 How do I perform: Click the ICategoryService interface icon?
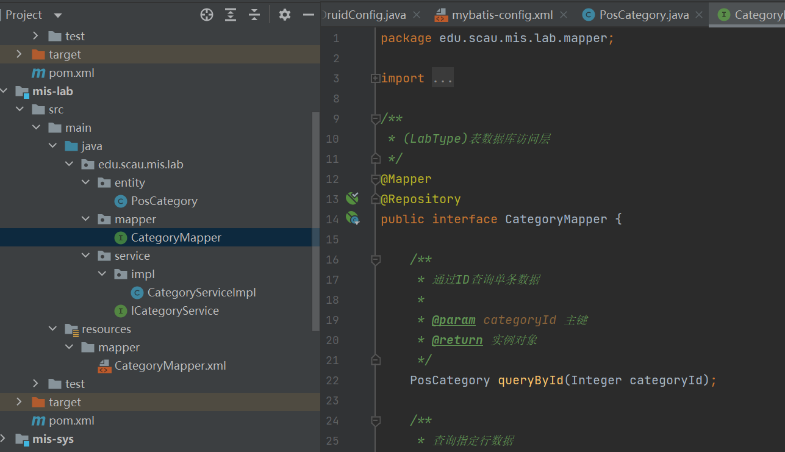[x=121, y=310]
